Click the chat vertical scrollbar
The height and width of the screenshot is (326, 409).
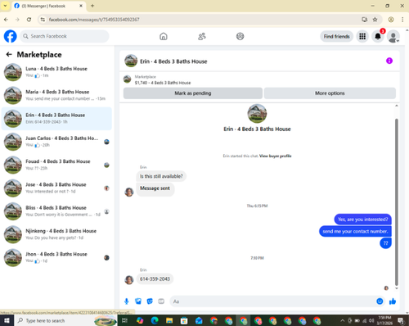click(x=397, y=202)
